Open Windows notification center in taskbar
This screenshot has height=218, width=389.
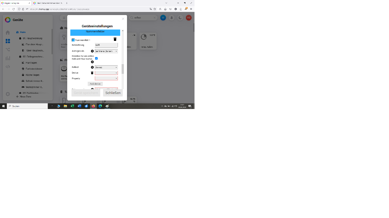pyautogui.click(x=190, y=106)
